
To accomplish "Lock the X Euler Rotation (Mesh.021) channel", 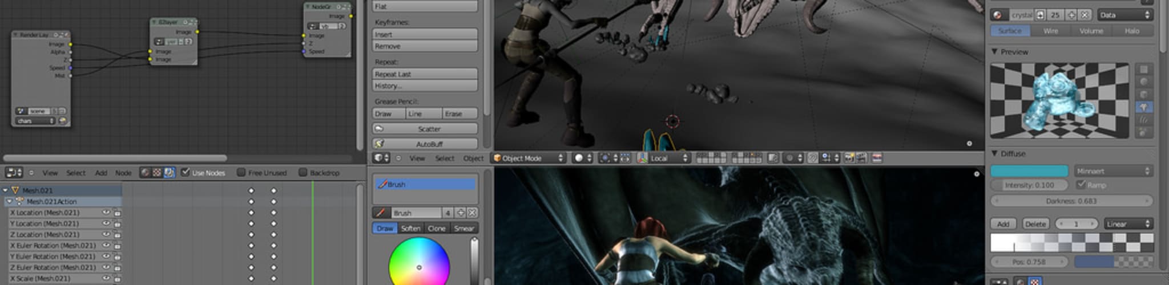I will [x=117, y=245].
